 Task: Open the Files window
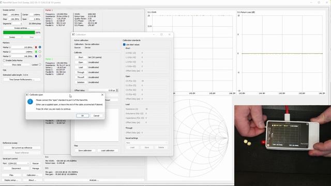(11, 175)
